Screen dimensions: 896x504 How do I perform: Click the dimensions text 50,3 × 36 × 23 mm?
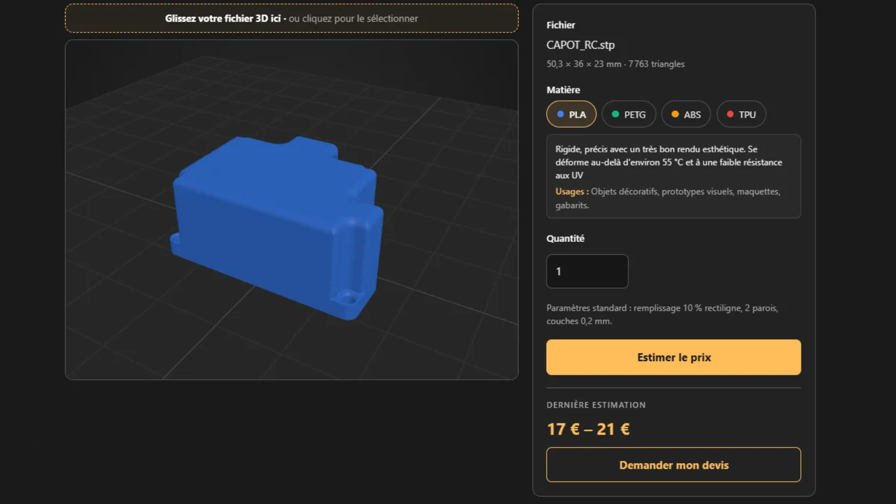(584, 64)
